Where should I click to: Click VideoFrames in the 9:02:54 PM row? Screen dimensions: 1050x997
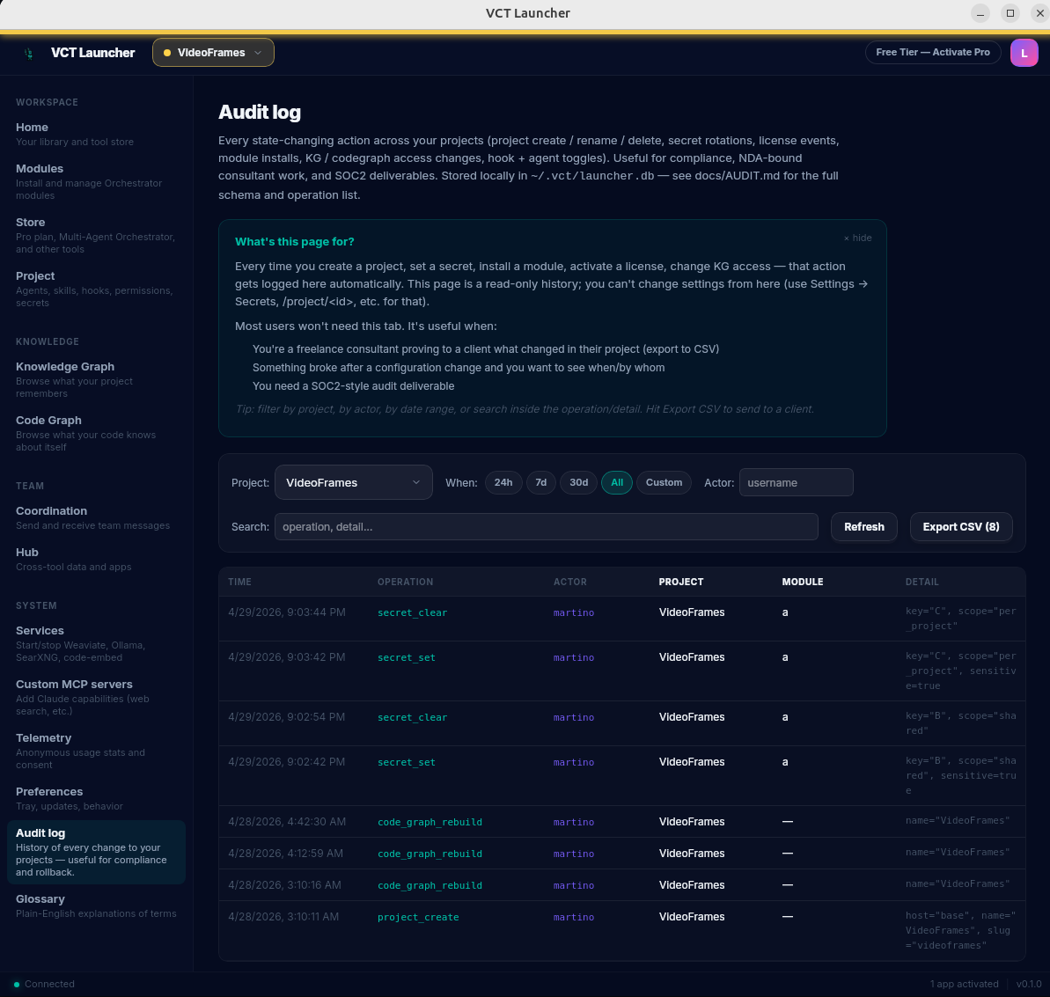click(692, 716)
